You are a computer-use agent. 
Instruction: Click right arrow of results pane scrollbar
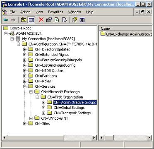149,137
